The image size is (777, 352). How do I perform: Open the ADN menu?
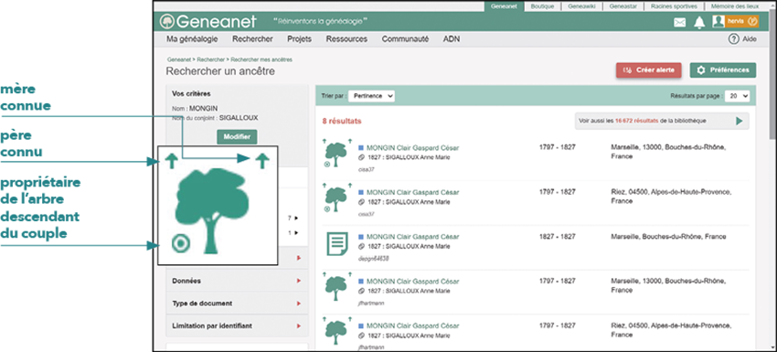451,39
